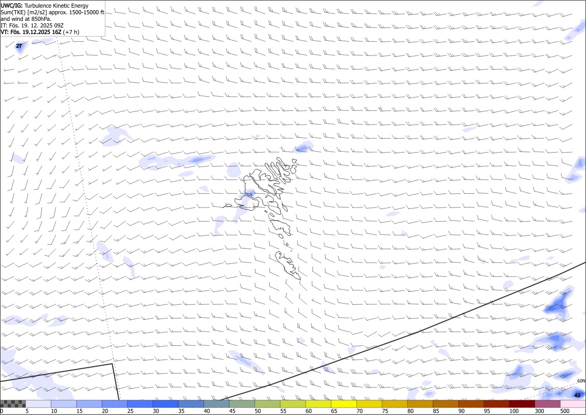Click the 90–95 rust legend swatch

click(471, 404)
